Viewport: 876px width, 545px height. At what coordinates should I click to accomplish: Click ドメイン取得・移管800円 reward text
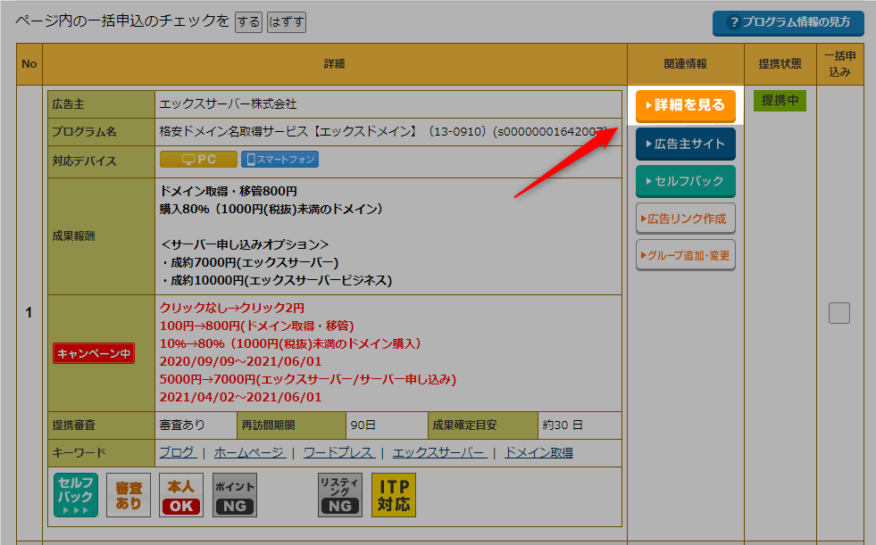point(228,192)
